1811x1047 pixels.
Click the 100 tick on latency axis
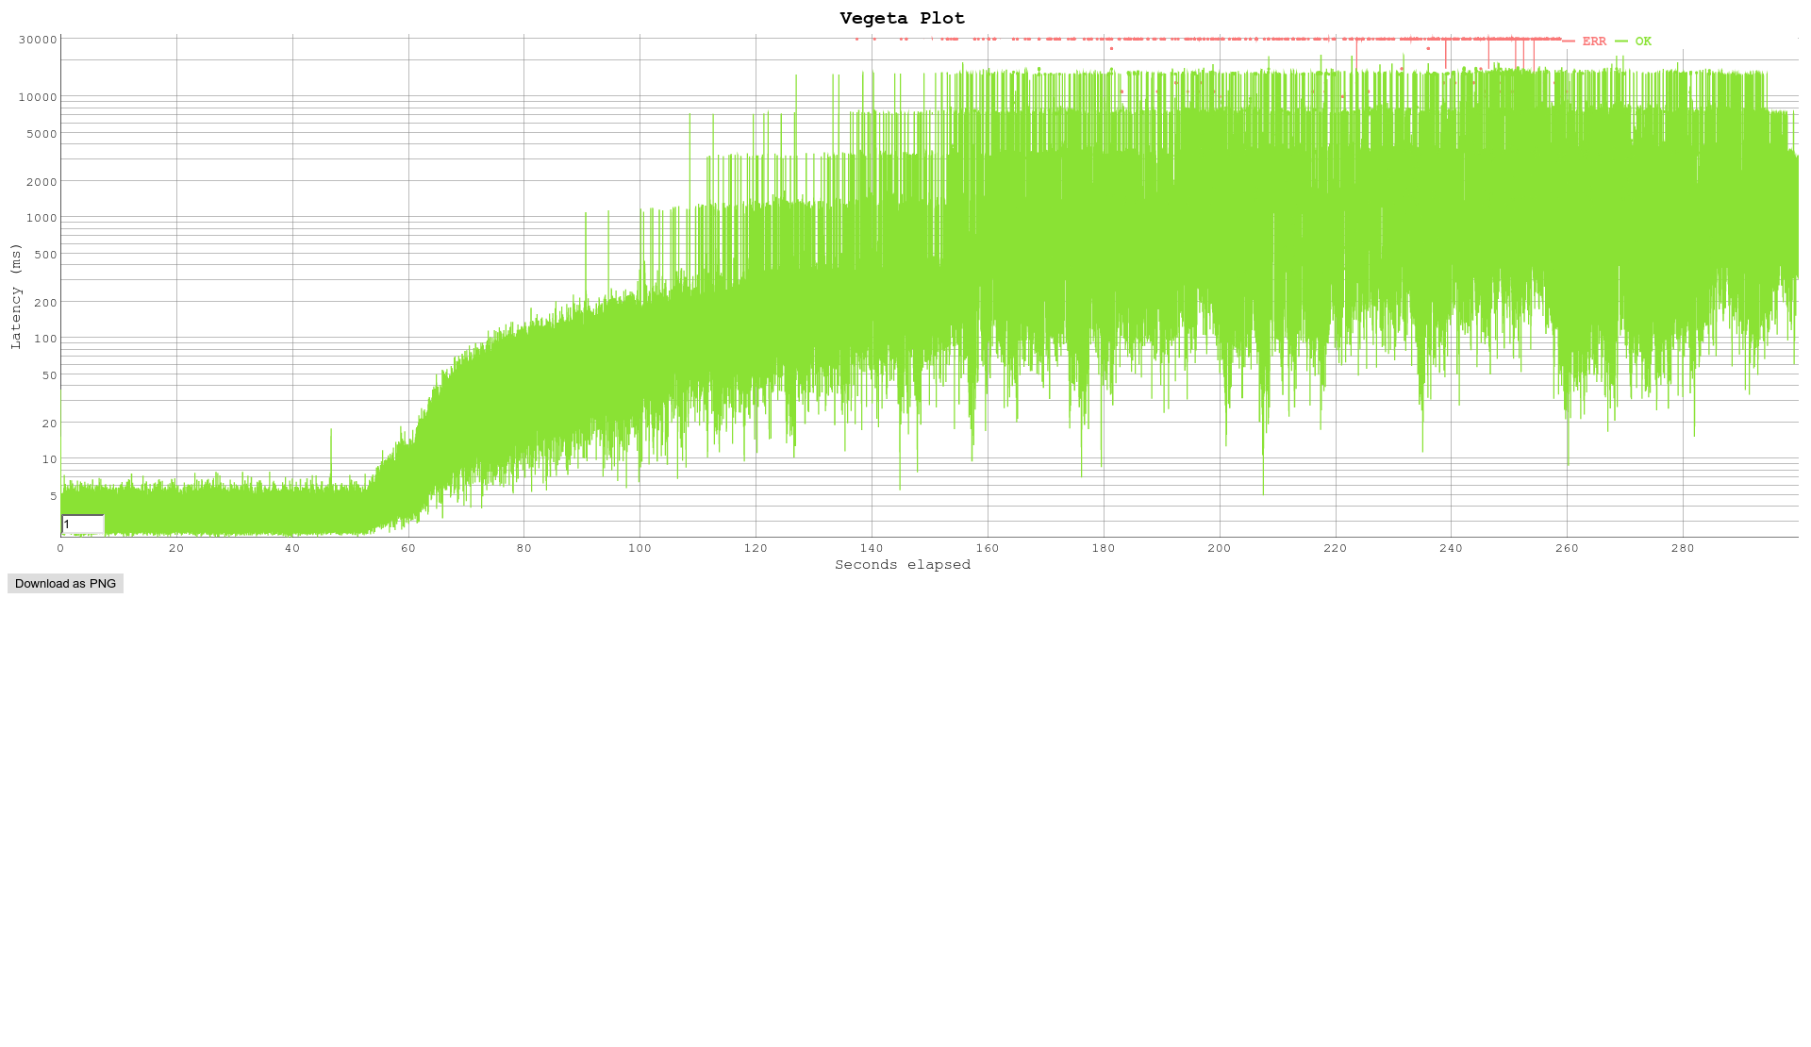(44, 339)
